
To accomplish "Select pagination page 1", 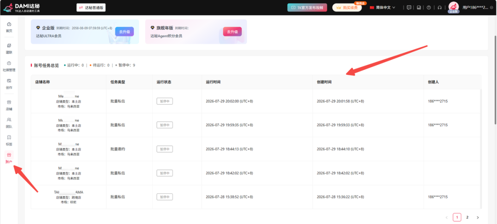I will coord(457,218).
